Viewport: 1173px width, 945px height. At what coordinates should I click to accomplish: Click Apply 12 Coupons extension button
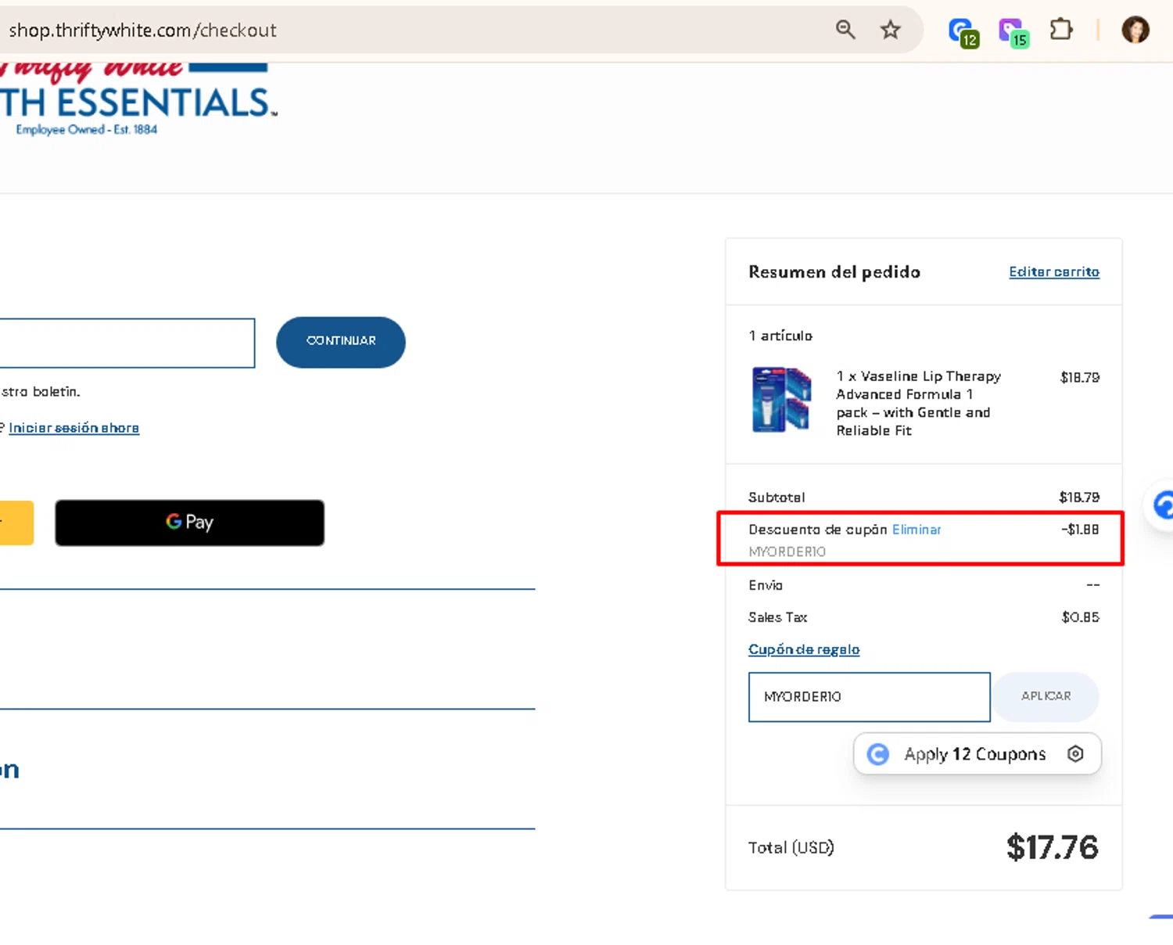tap(977, 754)
